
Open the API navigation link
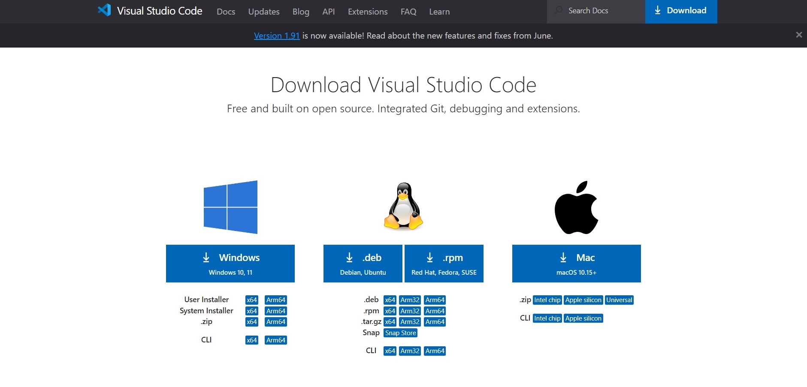pyautogui.click(x=329, y=12)
